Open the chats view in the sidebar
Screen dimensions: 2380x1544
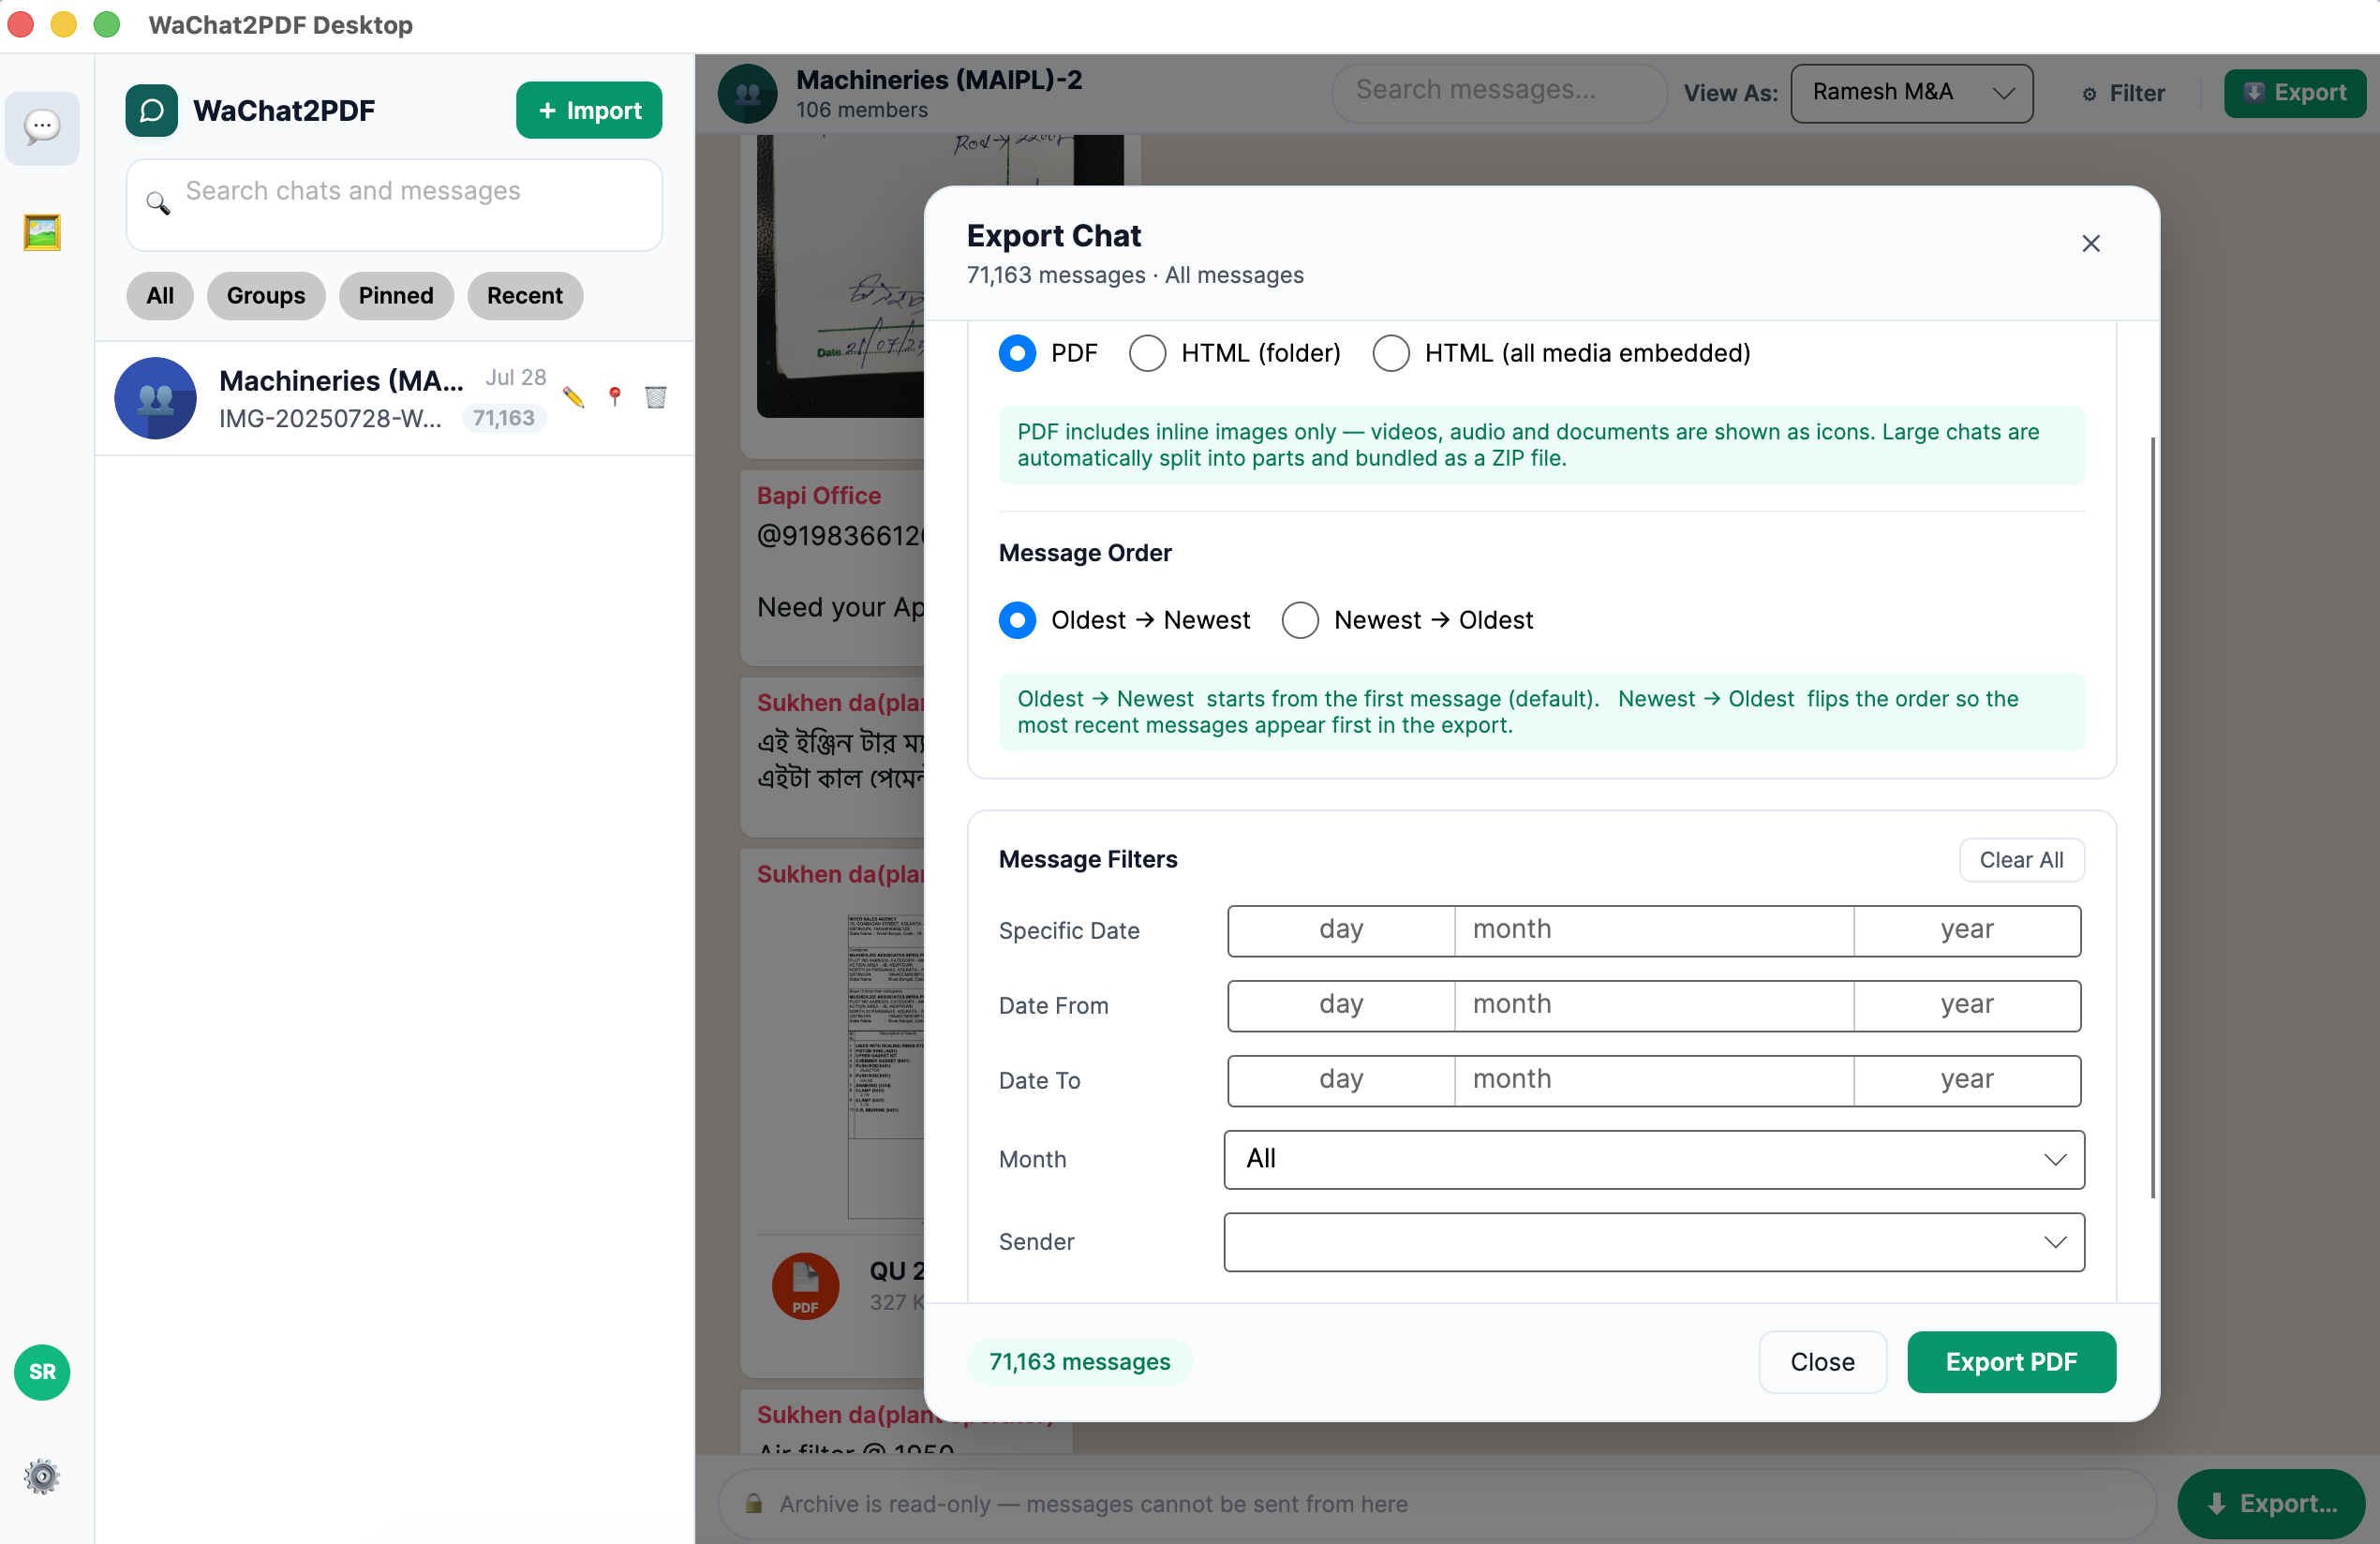click(42, 127)
